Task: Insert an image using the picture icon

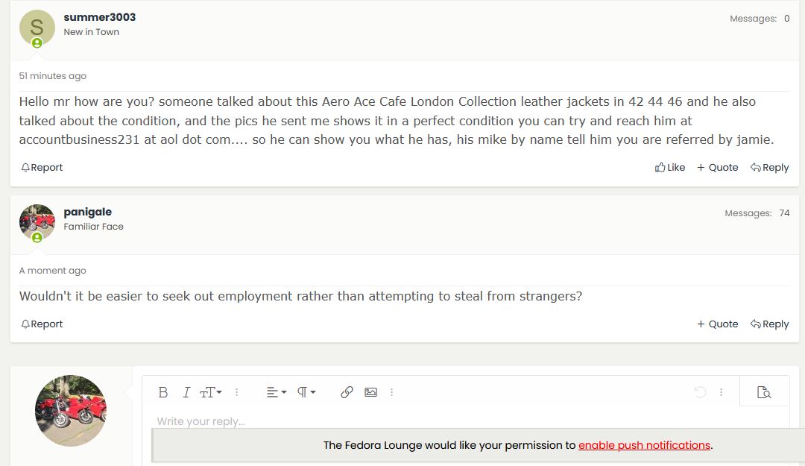Action: [370, 392]
